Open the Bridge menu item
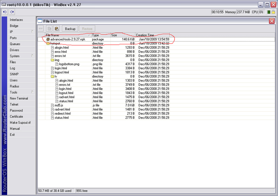The image size is (278, 196). [21, 26]
